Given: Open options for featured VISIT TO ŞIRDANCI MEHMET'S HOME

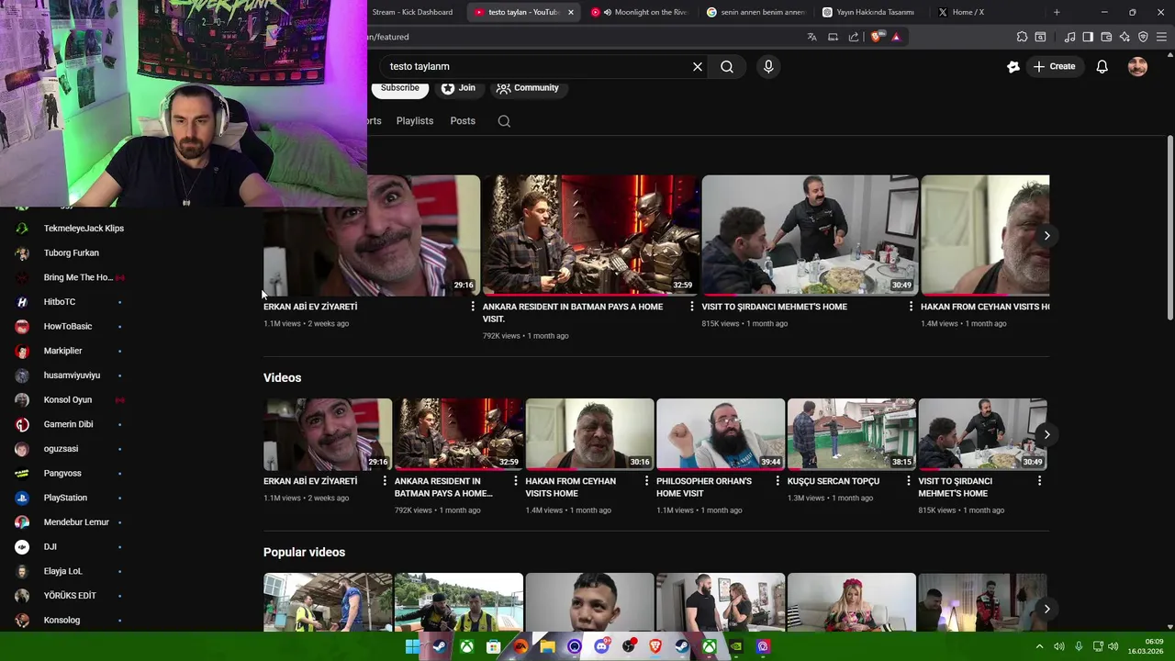Looking at the screenshot, I should pyautogui.click(x=911, y=307).
